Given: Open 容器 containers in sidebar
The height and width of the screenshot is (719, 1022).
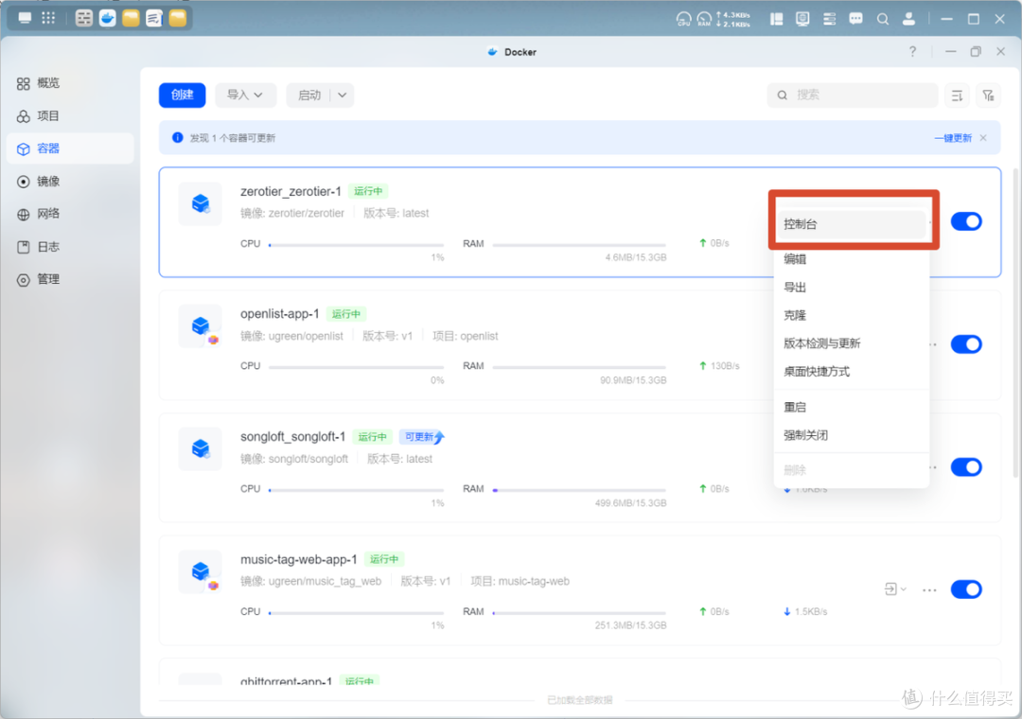Looking at the screenshot, I should point(70,149).
